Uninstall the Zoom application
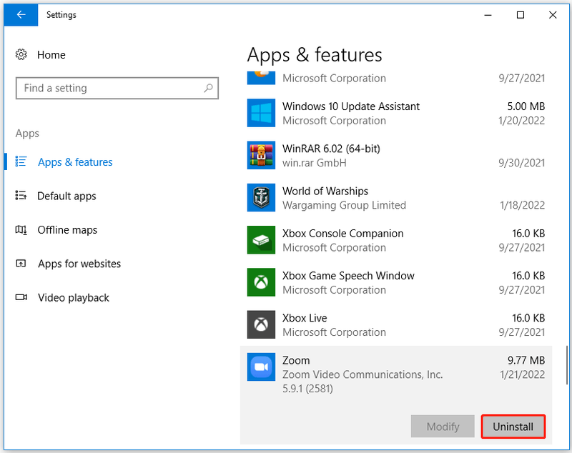Screen dimensions: 572x453 click(513, 427)
